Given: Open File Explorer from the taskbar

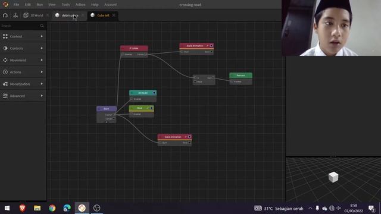Looking at the screenshot, I should click(x=37, y=208).
